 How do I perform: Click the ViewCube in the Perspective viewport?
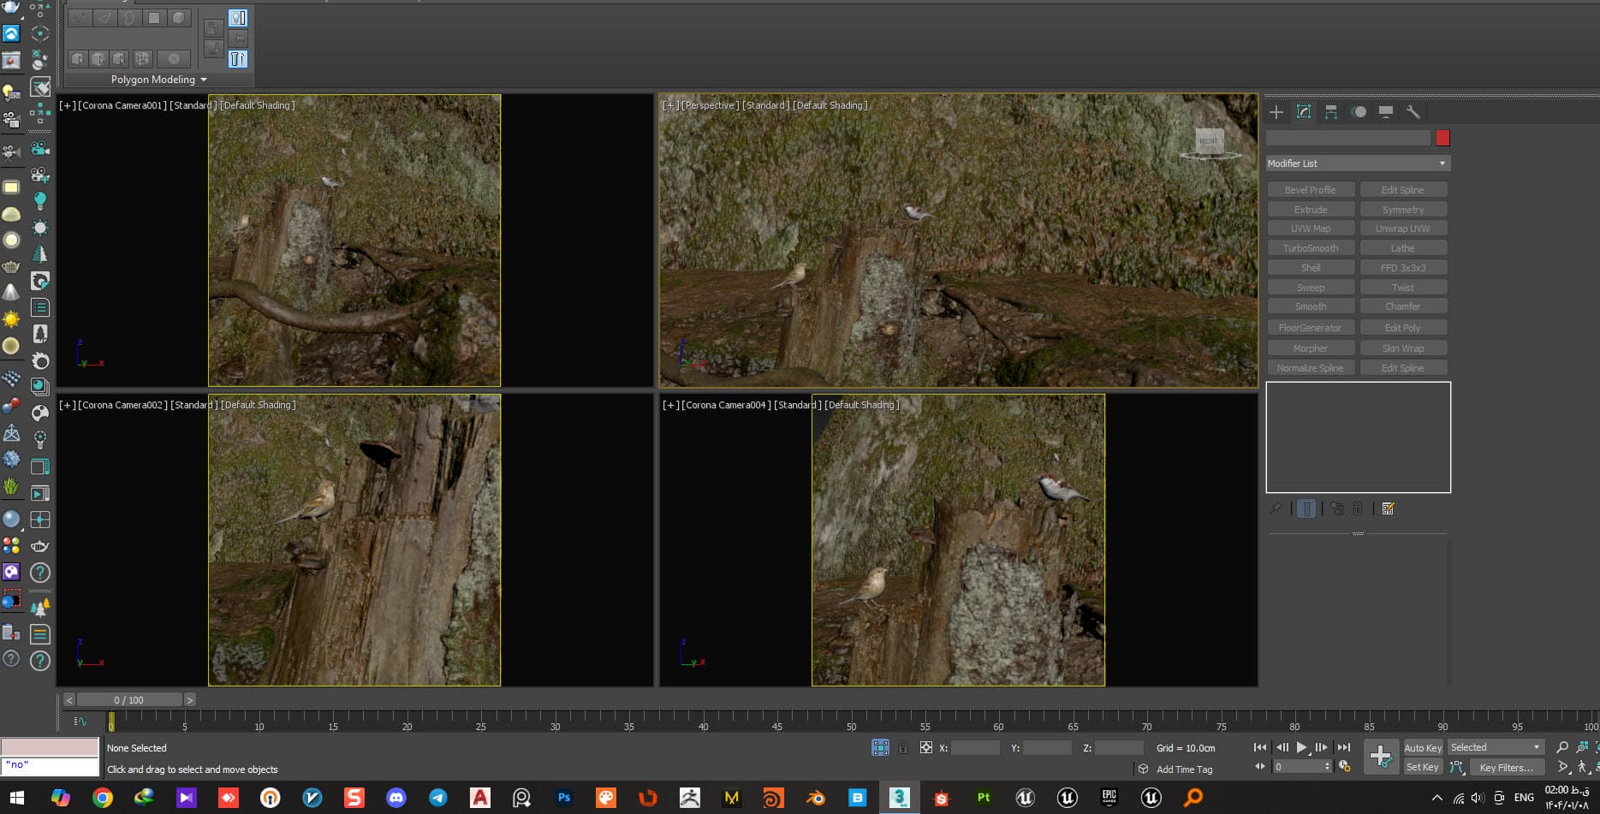(1209, 142)
